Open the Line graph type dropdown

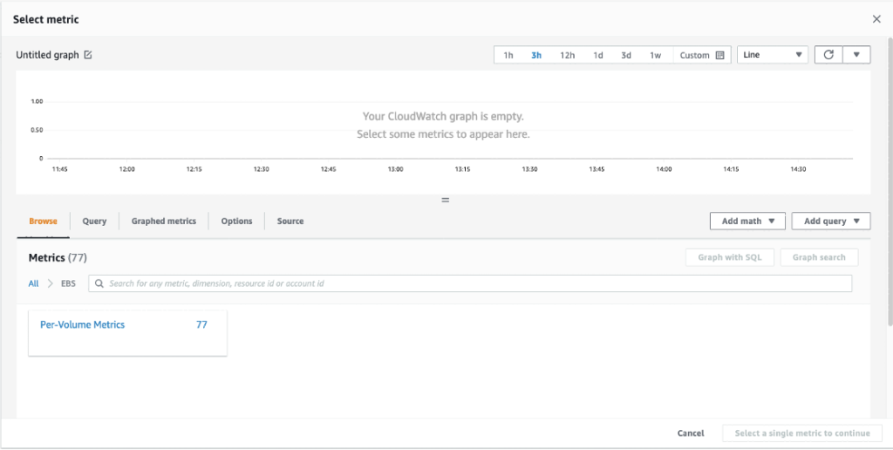[773, 55]
